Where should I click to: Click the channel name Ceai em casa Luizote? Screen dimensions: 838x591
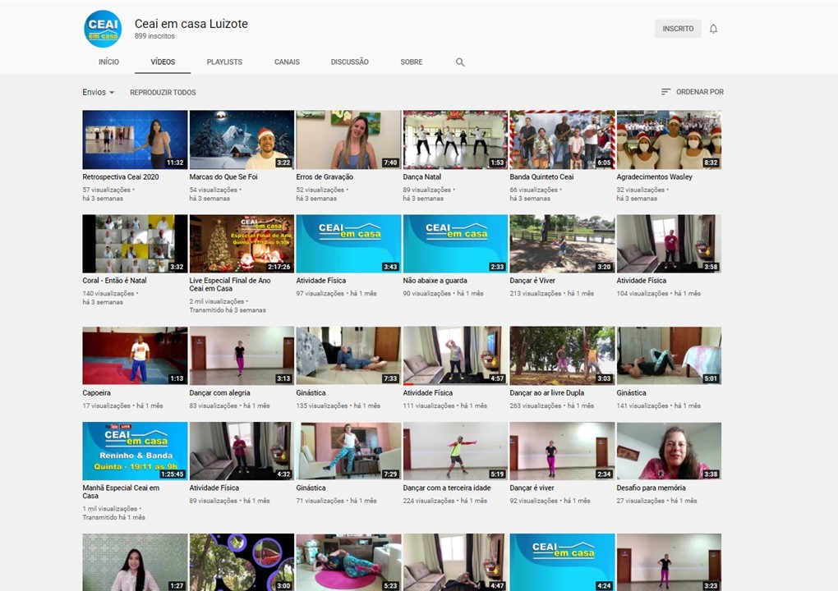point(191,24)
